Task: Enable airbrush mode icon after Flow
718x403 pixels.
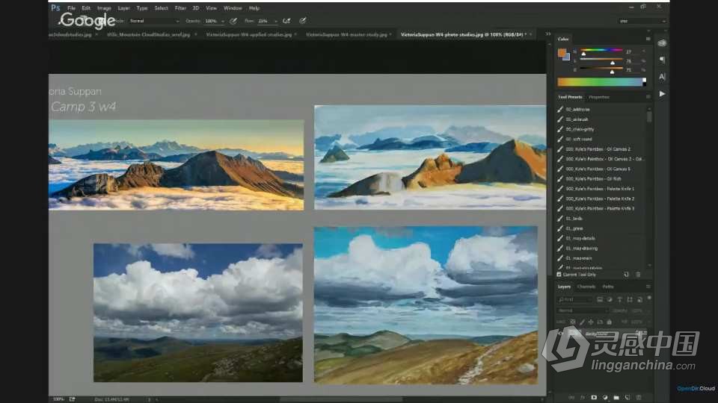Action: (x=286, y=21)
